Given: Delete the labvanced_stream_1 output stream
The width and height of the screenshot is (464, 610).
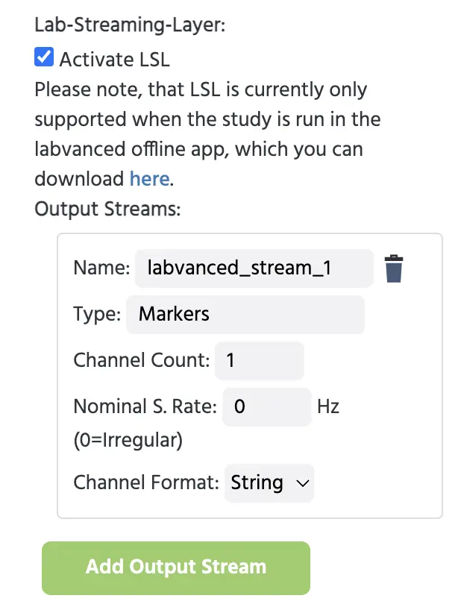Looking at the screenshot, I should [x=394, y=268].
